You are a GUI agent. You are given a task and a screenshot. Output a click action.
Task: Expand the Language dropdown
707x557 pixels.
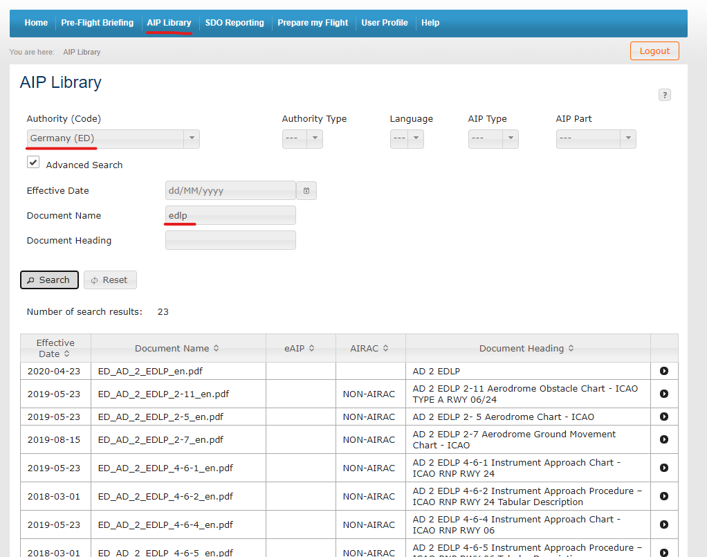coord(407,138)
